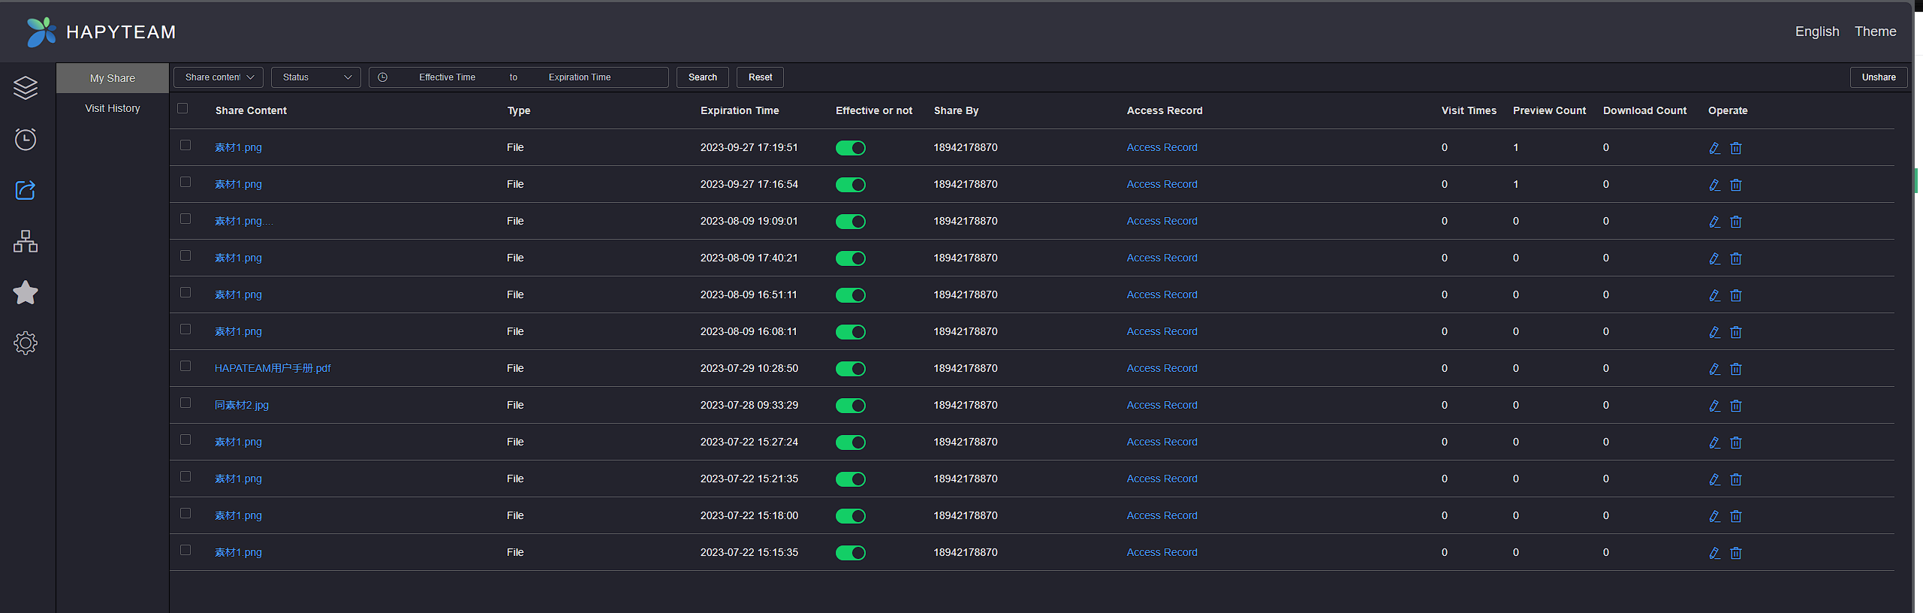Toggle effective switch for 2023-08-09 16:51:11 row
Image resolution: width=1923 pixels, height=613 pixels.
tap(851, 295)
